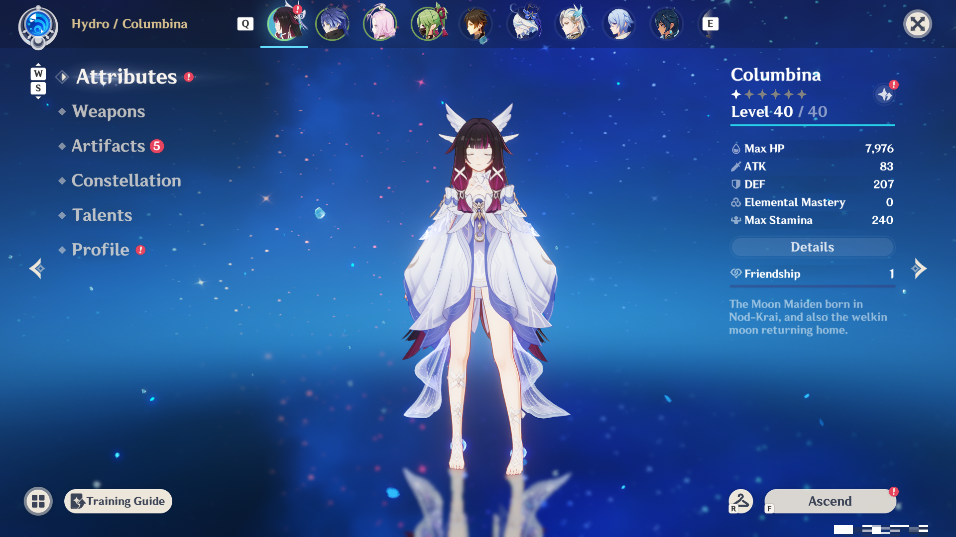Expand the Attributes menu diamond arrow
956x537 pixels.
point(63,77)
